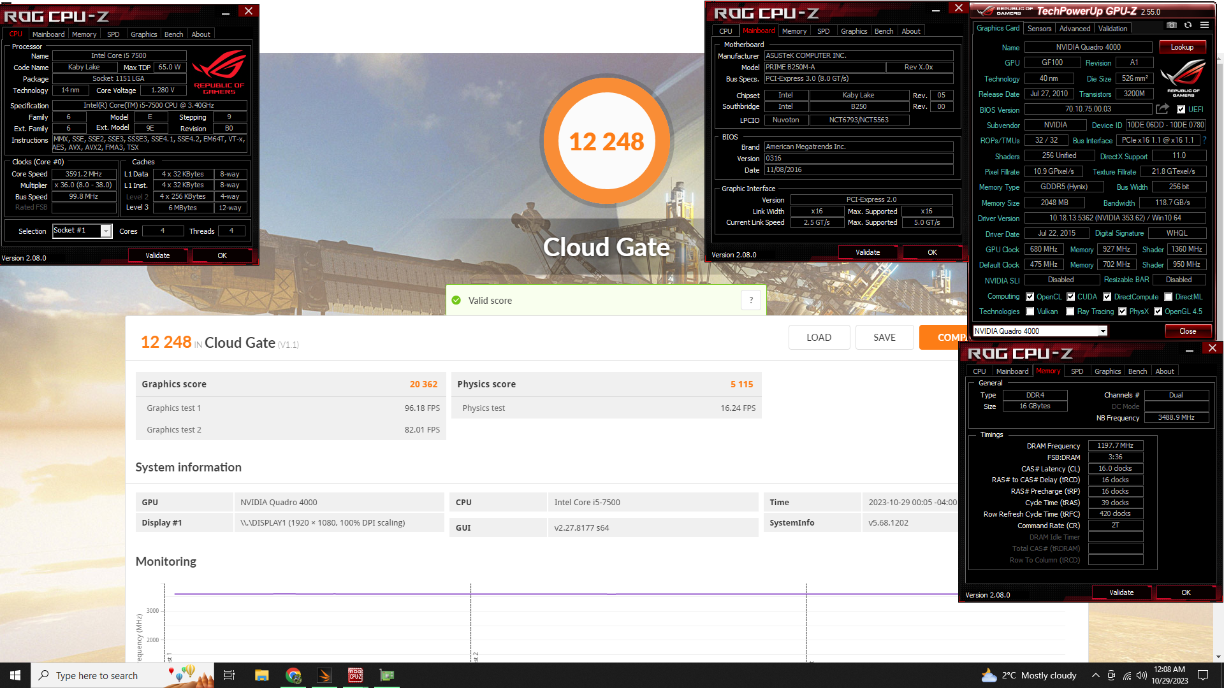Click Mainboard tab in Memory CPU-Z window
The height and width of the screenshot is (688, 1224).
tap(1012, 371)
